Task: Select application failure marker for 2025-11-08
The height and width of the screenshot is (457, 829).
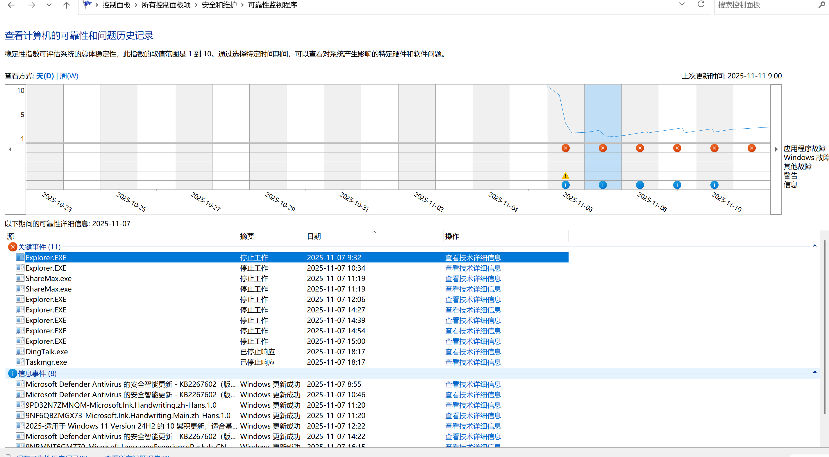Action: point(640,148)
